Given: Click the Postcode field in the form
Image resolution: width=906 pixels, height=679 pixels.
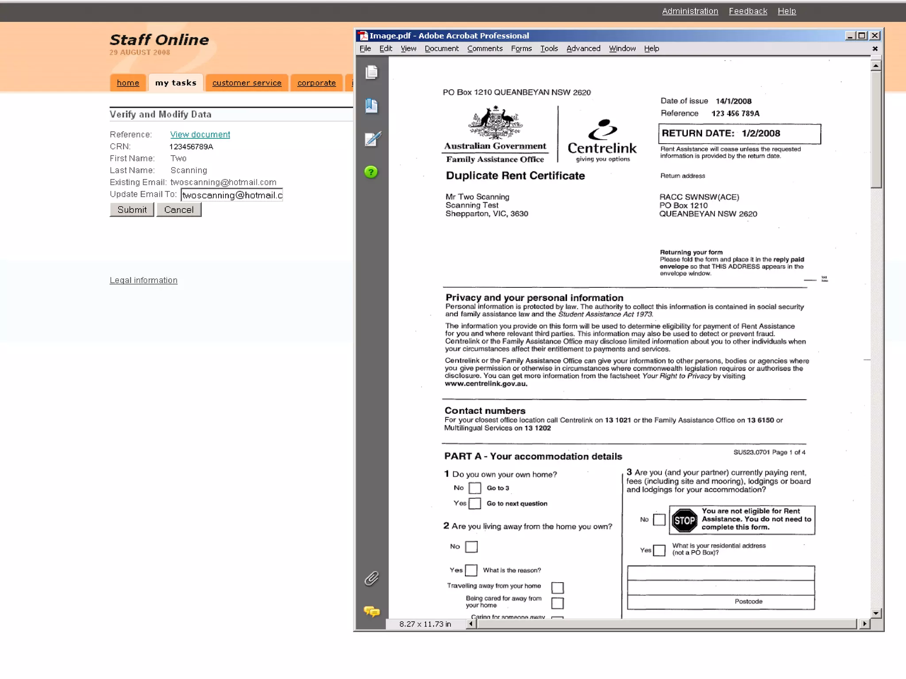Looking at the screenshot, I should coord(721,602).
